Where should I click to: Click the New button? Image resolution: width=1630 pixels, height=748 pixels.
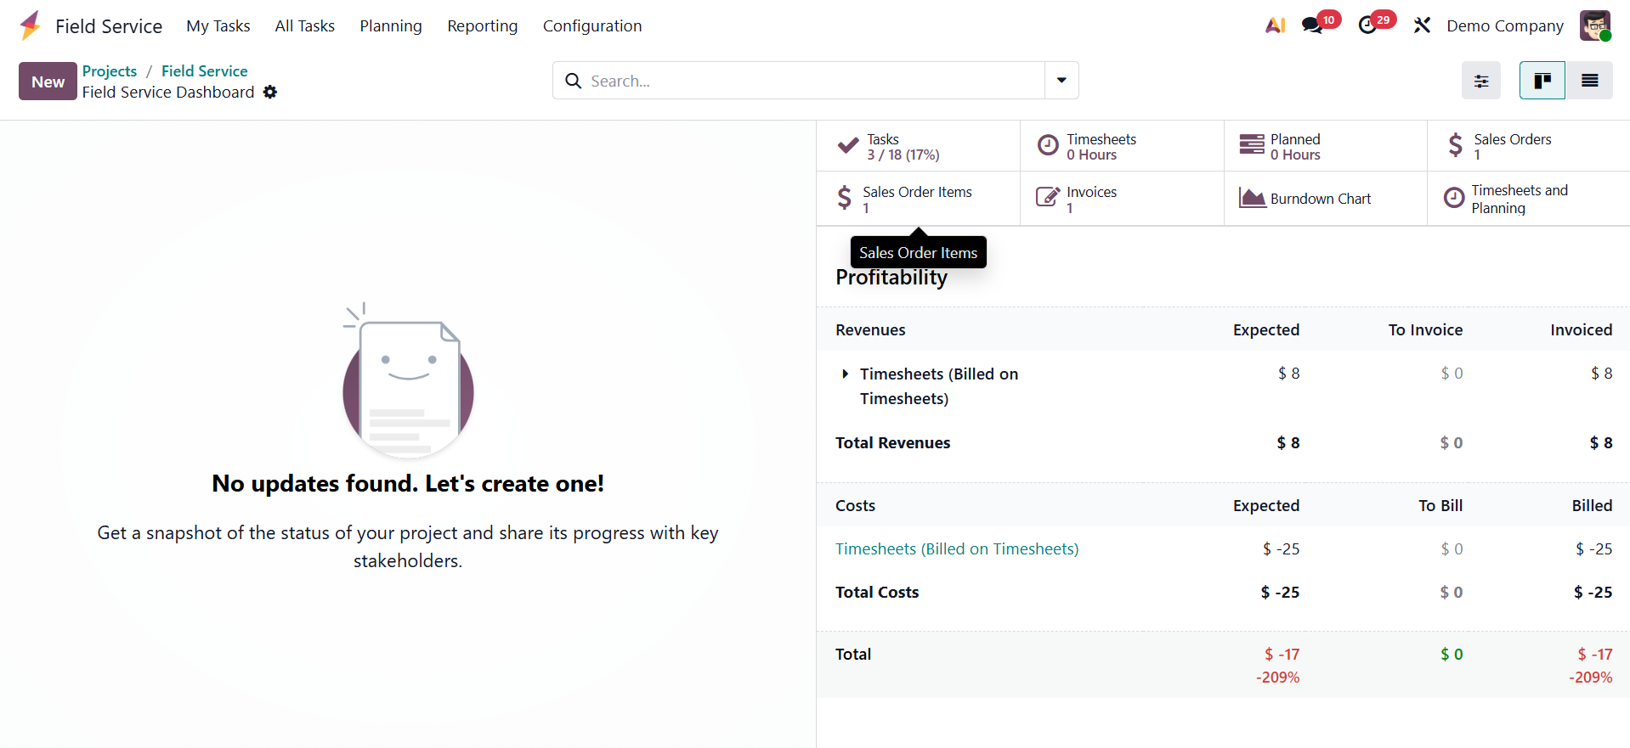[48, 82]
